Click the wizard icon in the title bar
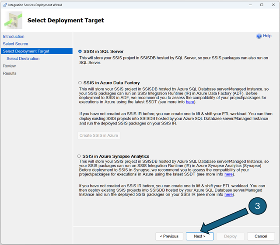Image resolution: width=280 pixels, height=245 pixels. [5, 5]
